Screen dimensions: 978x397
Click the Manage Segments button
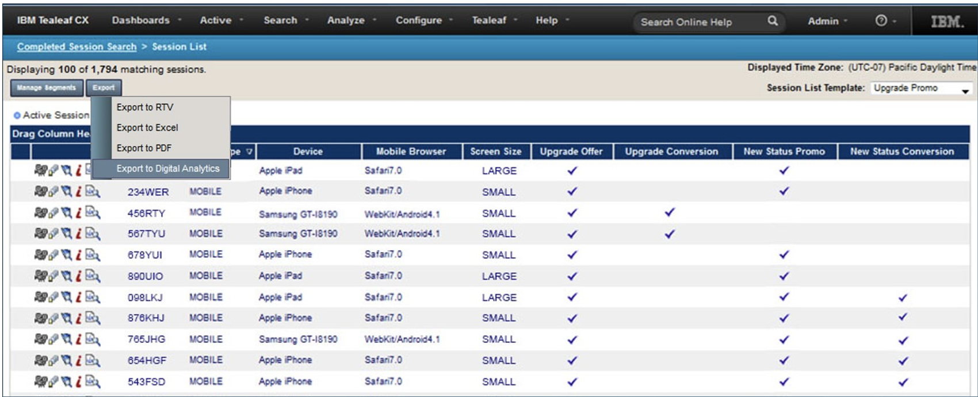(46, 87)
